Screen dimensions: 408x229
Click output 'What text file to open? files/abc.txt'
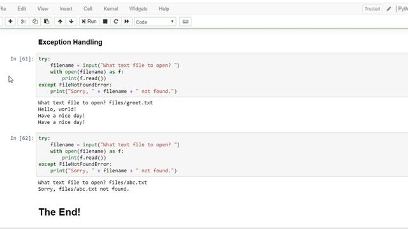pos(92,183)
